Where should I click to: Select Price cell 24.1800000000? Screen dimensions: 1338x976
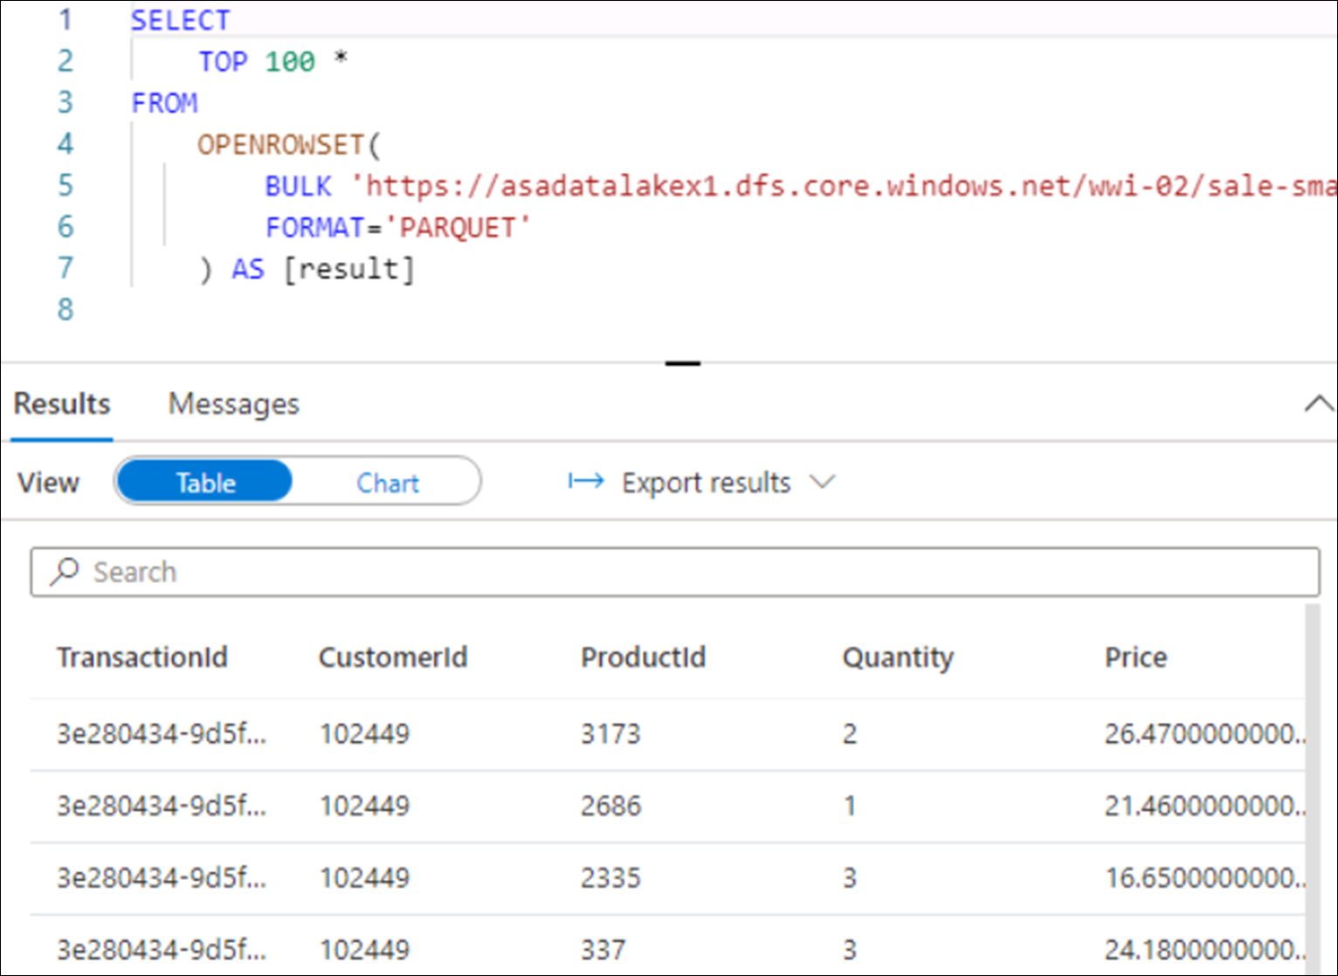(x=1204, y=950)
